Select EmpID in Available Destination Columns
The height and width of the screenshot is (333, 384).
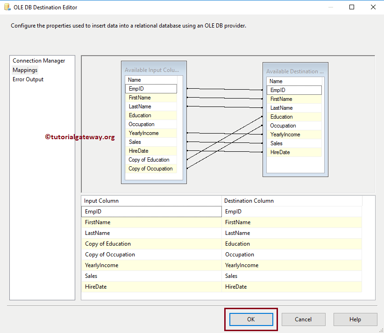pyautogui.click(x=294, y=90)
